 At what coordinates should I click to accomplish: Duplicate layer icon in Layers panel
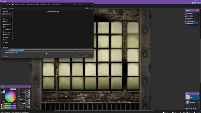(190, 108)
